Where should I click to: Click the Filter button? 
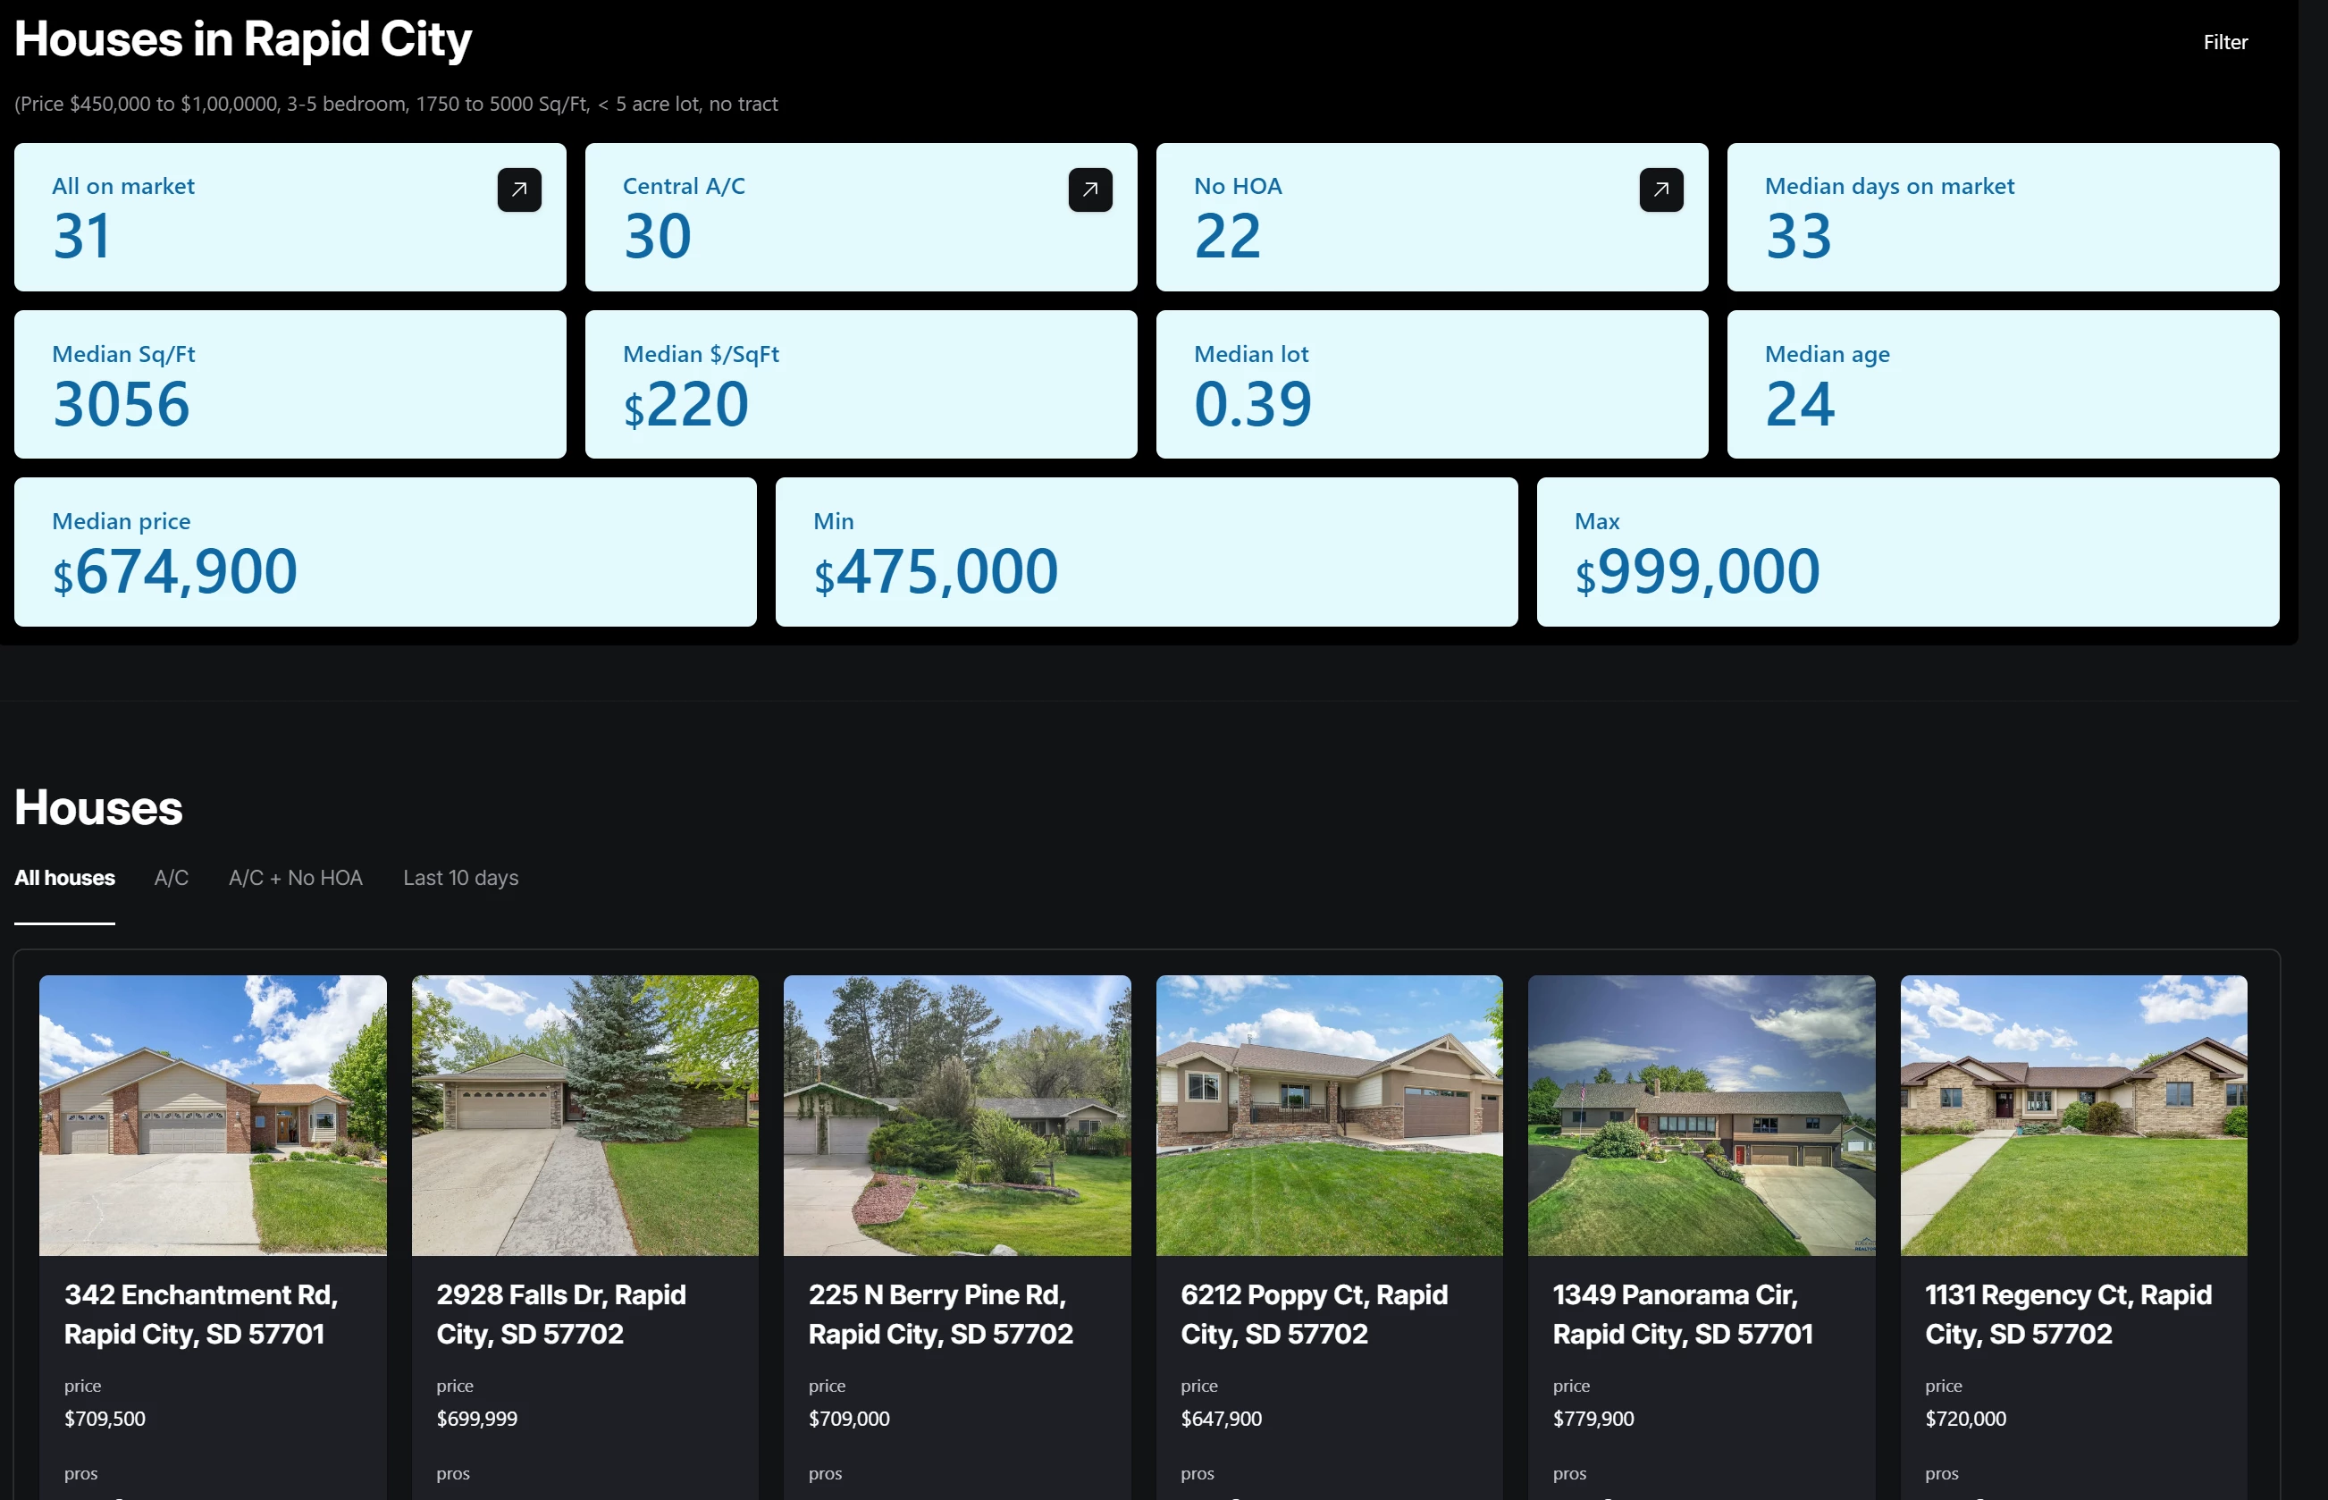(x=2225, y=42)
